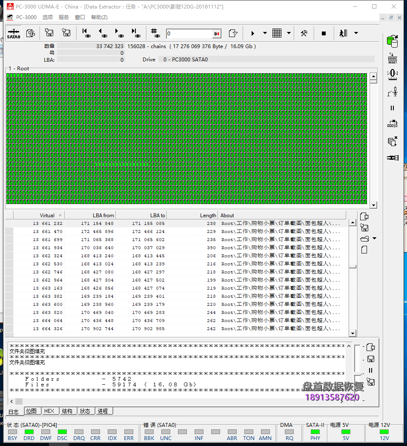Viewport: 407px width, 446px height.
Task: Switch to the HEX tab
Action: (49, 411)
